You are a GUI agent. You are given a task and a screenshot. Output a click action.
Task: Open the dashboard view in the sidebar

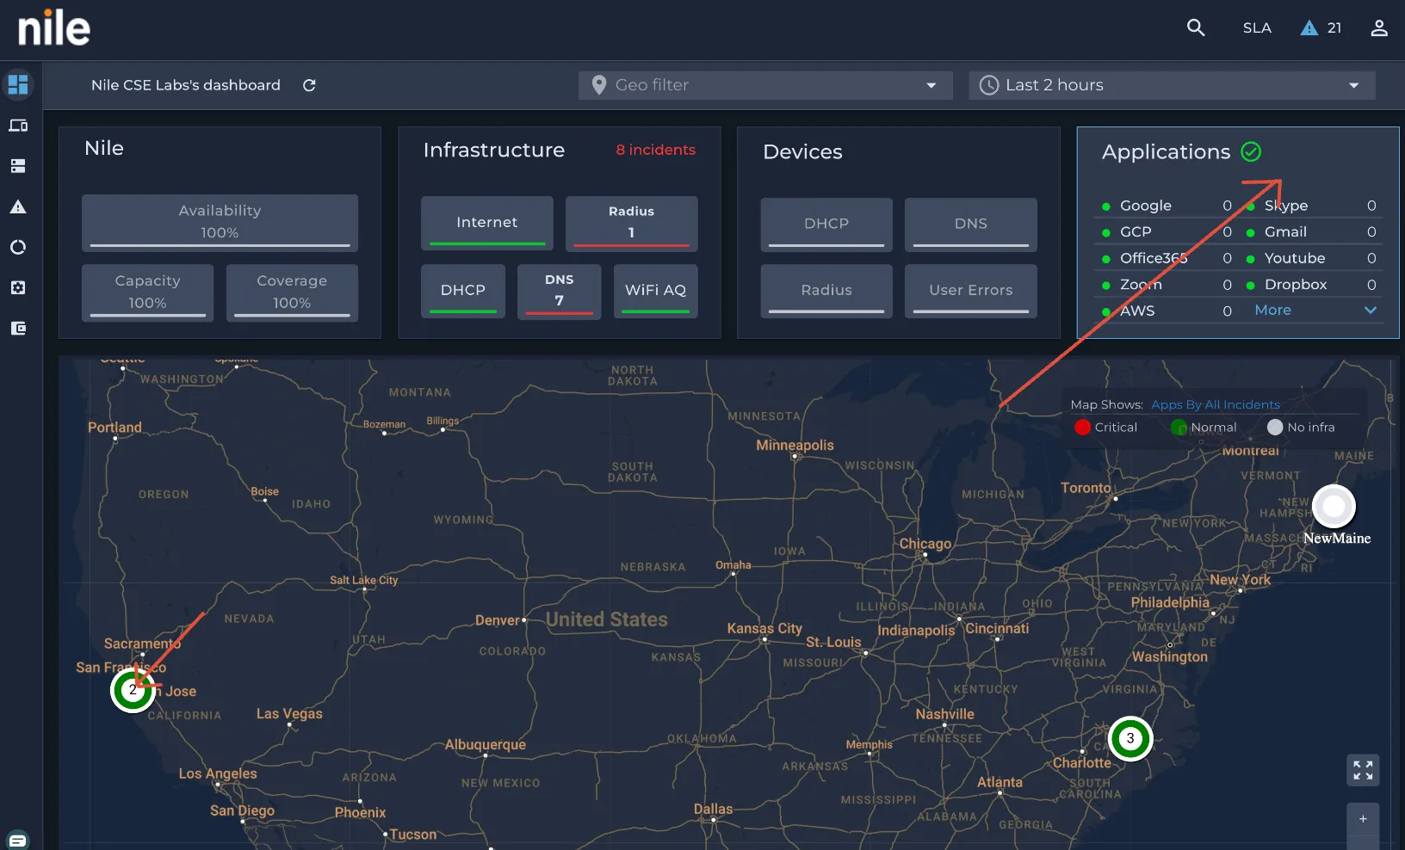18,84
